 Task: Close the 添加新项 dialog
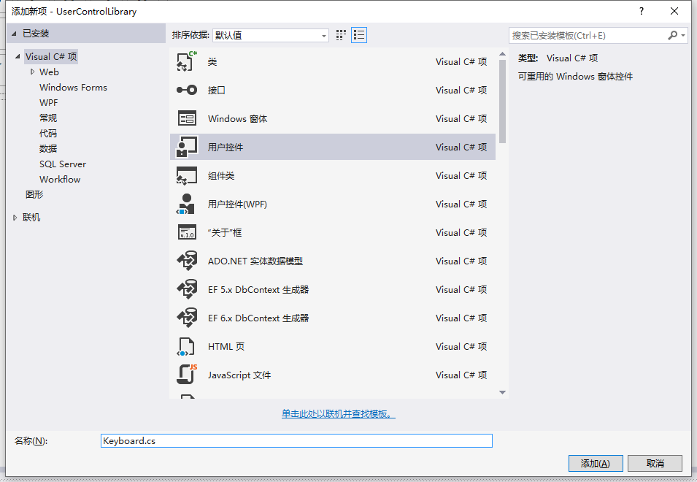[x=674, y=11]
